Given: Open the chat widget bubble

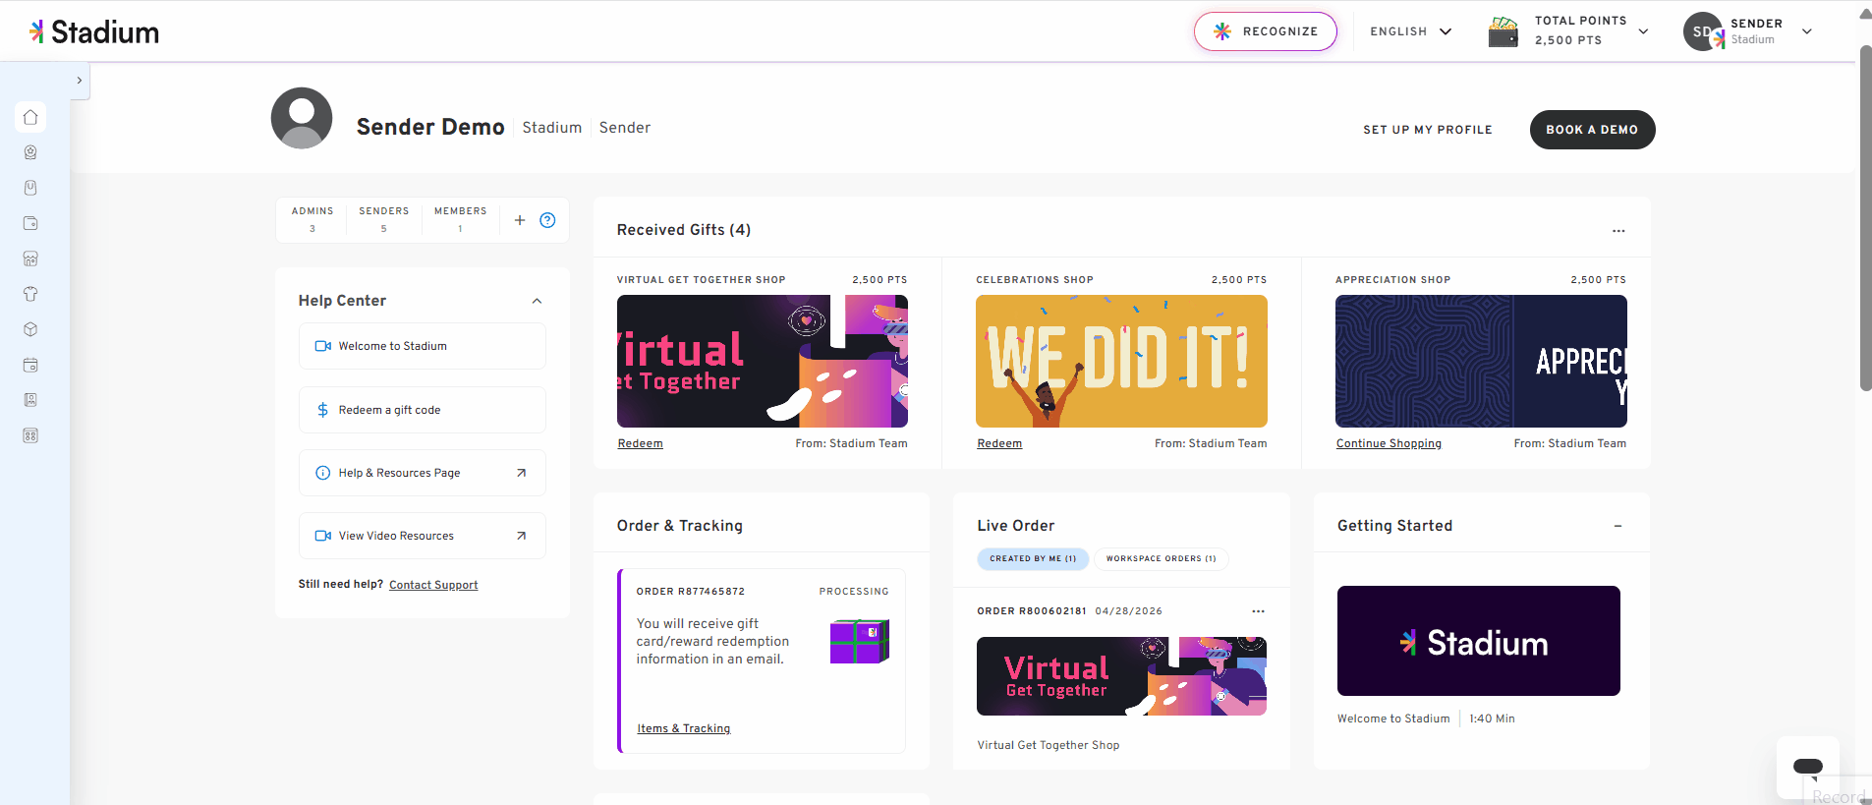Looking at the screenshot, I should pos(1808,767).
